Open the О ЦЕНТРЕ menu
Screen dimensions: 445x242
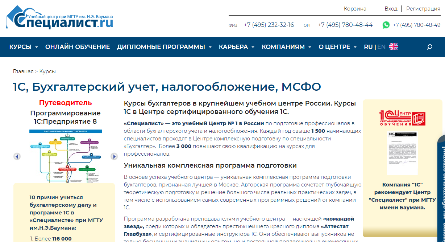(337, 47)
